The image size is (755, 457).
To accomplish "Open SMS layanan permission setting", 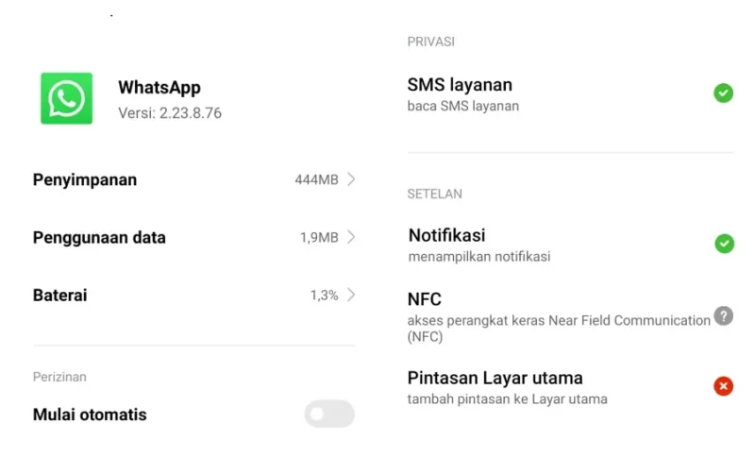I will pos(570,93).
